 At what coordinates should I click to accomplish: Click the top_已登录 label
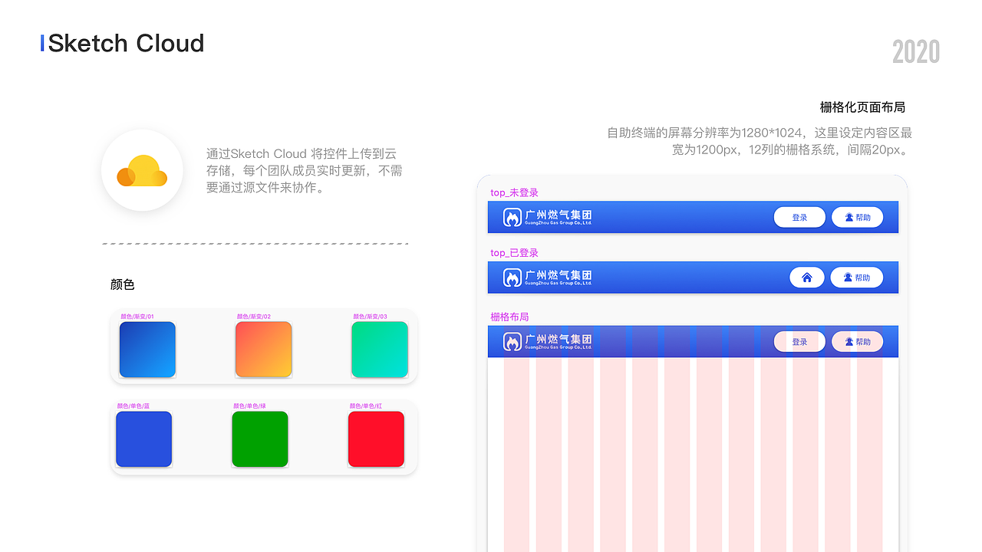click(x=515, y=253)
